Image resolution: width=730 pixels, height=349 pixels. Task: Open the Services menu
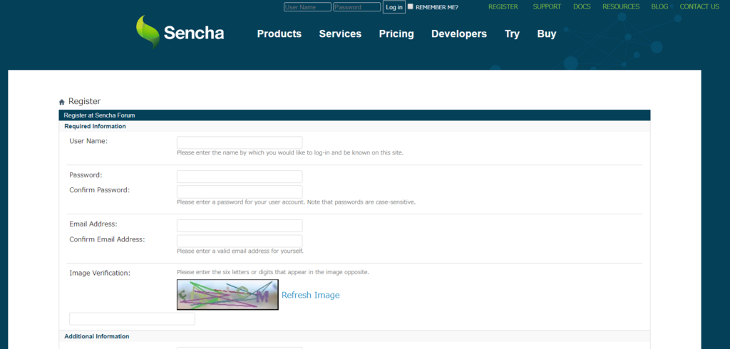(x=340, y=34)
